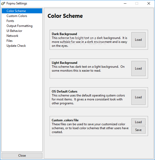Image resolution: width=155 pixels, height=160 pixels.
Task: Load the OS Default Colors scheme
Action: pyautogui.click(x=138, y=97)
